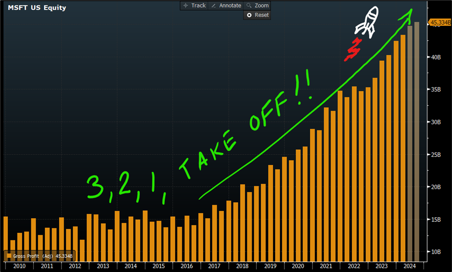Click the 2010 label on the time axis
452x272 pixels.
[18, 266]
